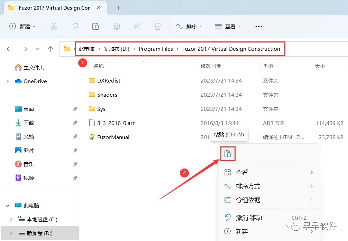This screenshot has width=348, height=241.
Task: Sort by 类型 column header
Action: click(268, 66)
